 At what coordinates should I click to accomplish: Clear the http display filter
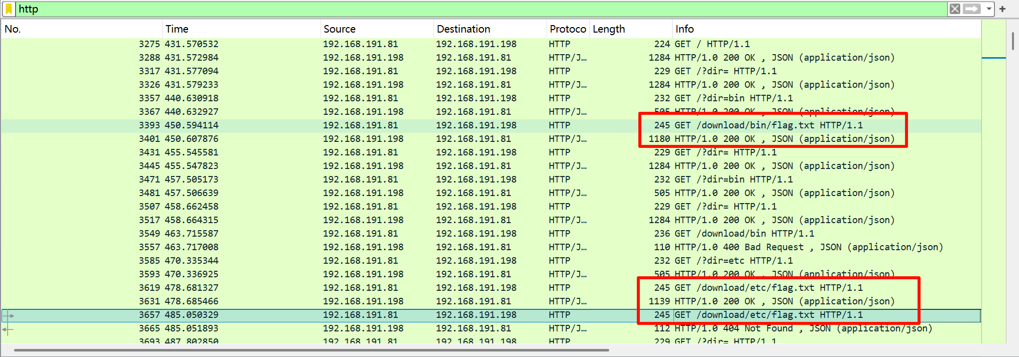tap(955, 9)
